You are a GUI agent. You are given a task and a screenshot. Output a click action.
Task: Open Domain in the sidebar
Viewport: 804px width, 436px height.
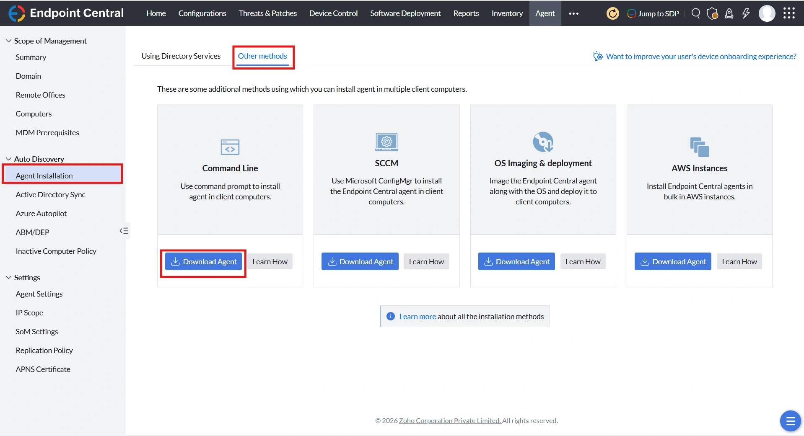coord(29,76)
